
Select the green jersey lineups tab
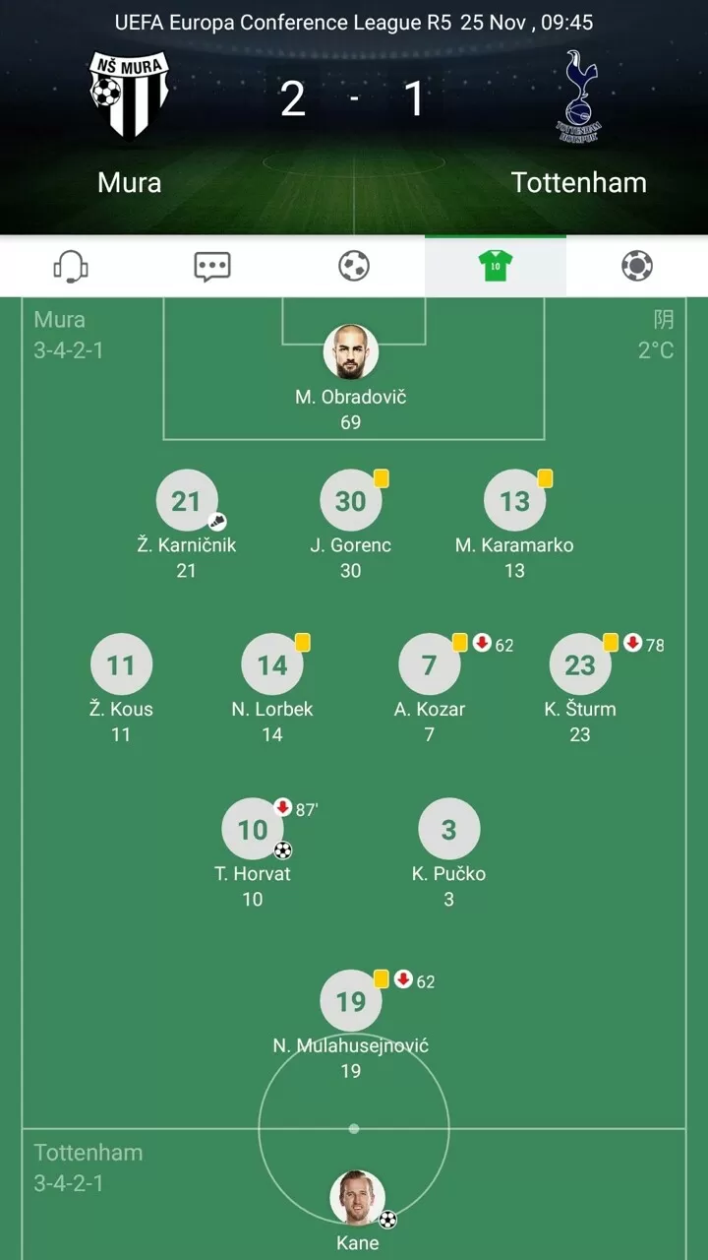(x=496, y=266)
